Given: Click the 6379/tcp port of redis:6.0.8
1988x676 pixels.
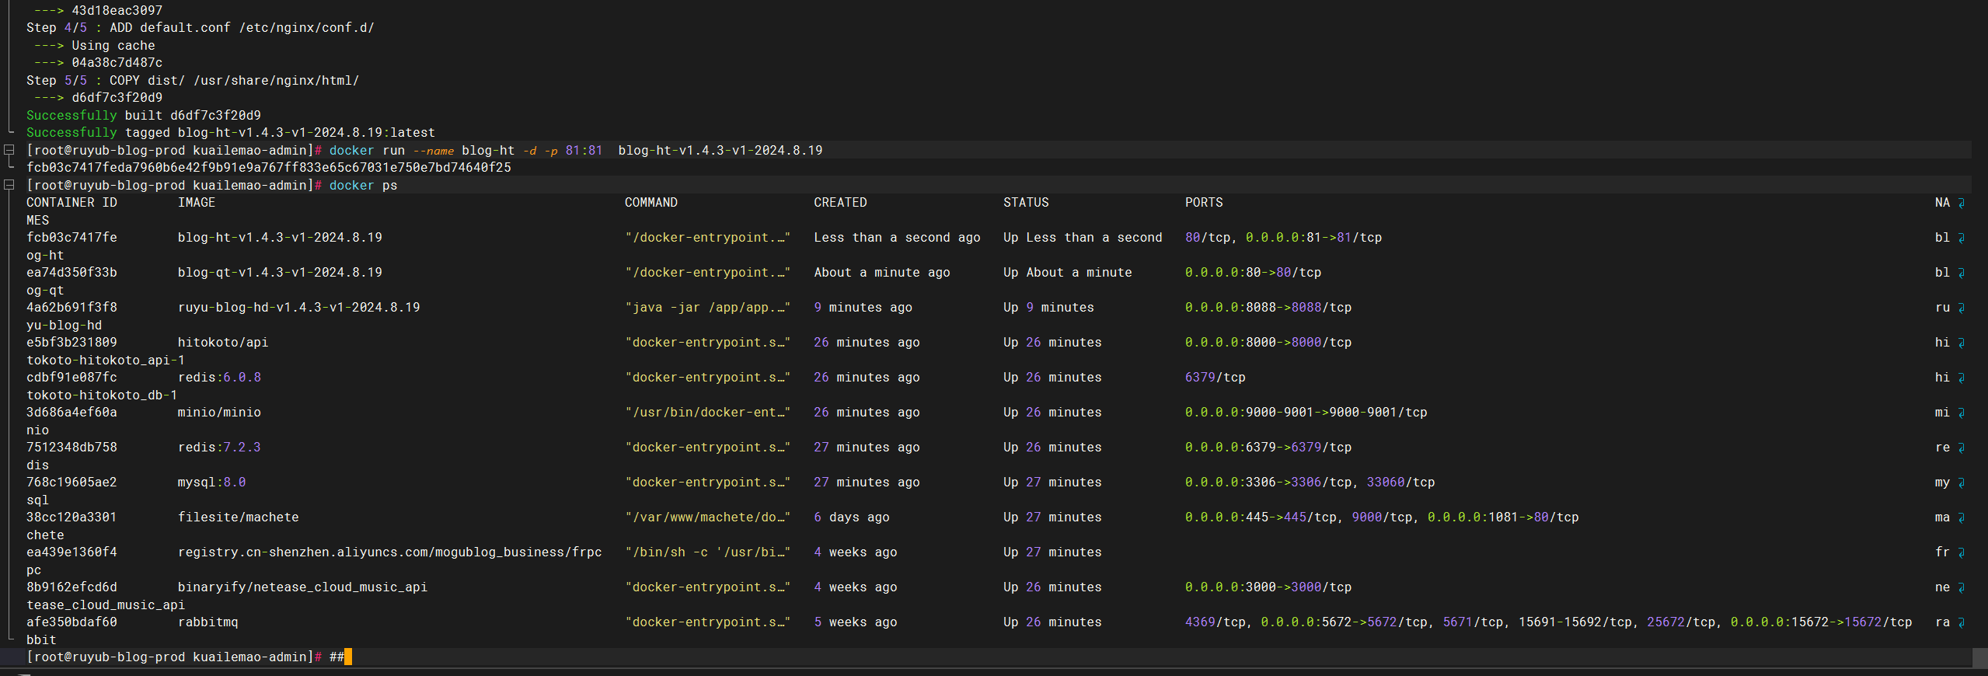Looking at the screenshot, I should pyautogui.click(x=1215, y=378).
